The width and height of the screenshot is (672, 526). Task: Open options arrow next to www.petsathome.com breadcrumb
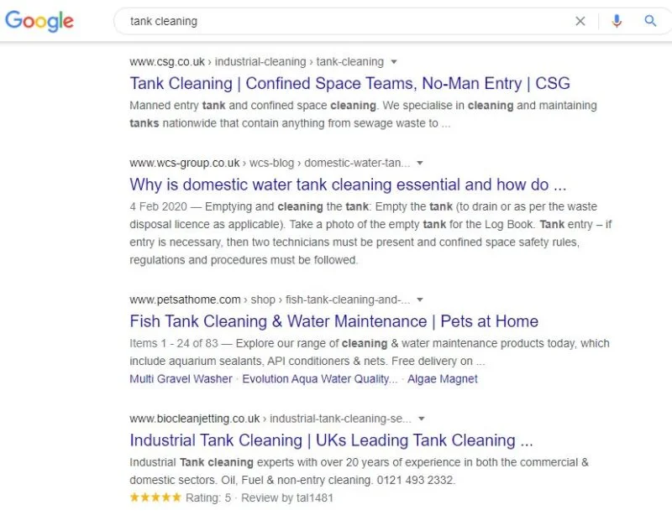pos(419,299)
